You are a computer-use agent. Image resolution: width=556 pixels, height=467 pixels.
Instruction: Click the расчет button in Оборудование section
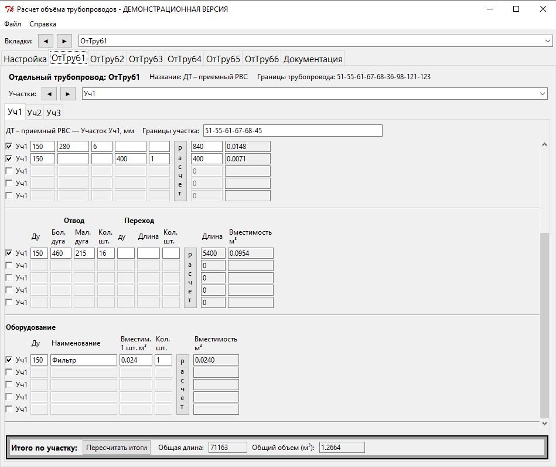point(182,384)
